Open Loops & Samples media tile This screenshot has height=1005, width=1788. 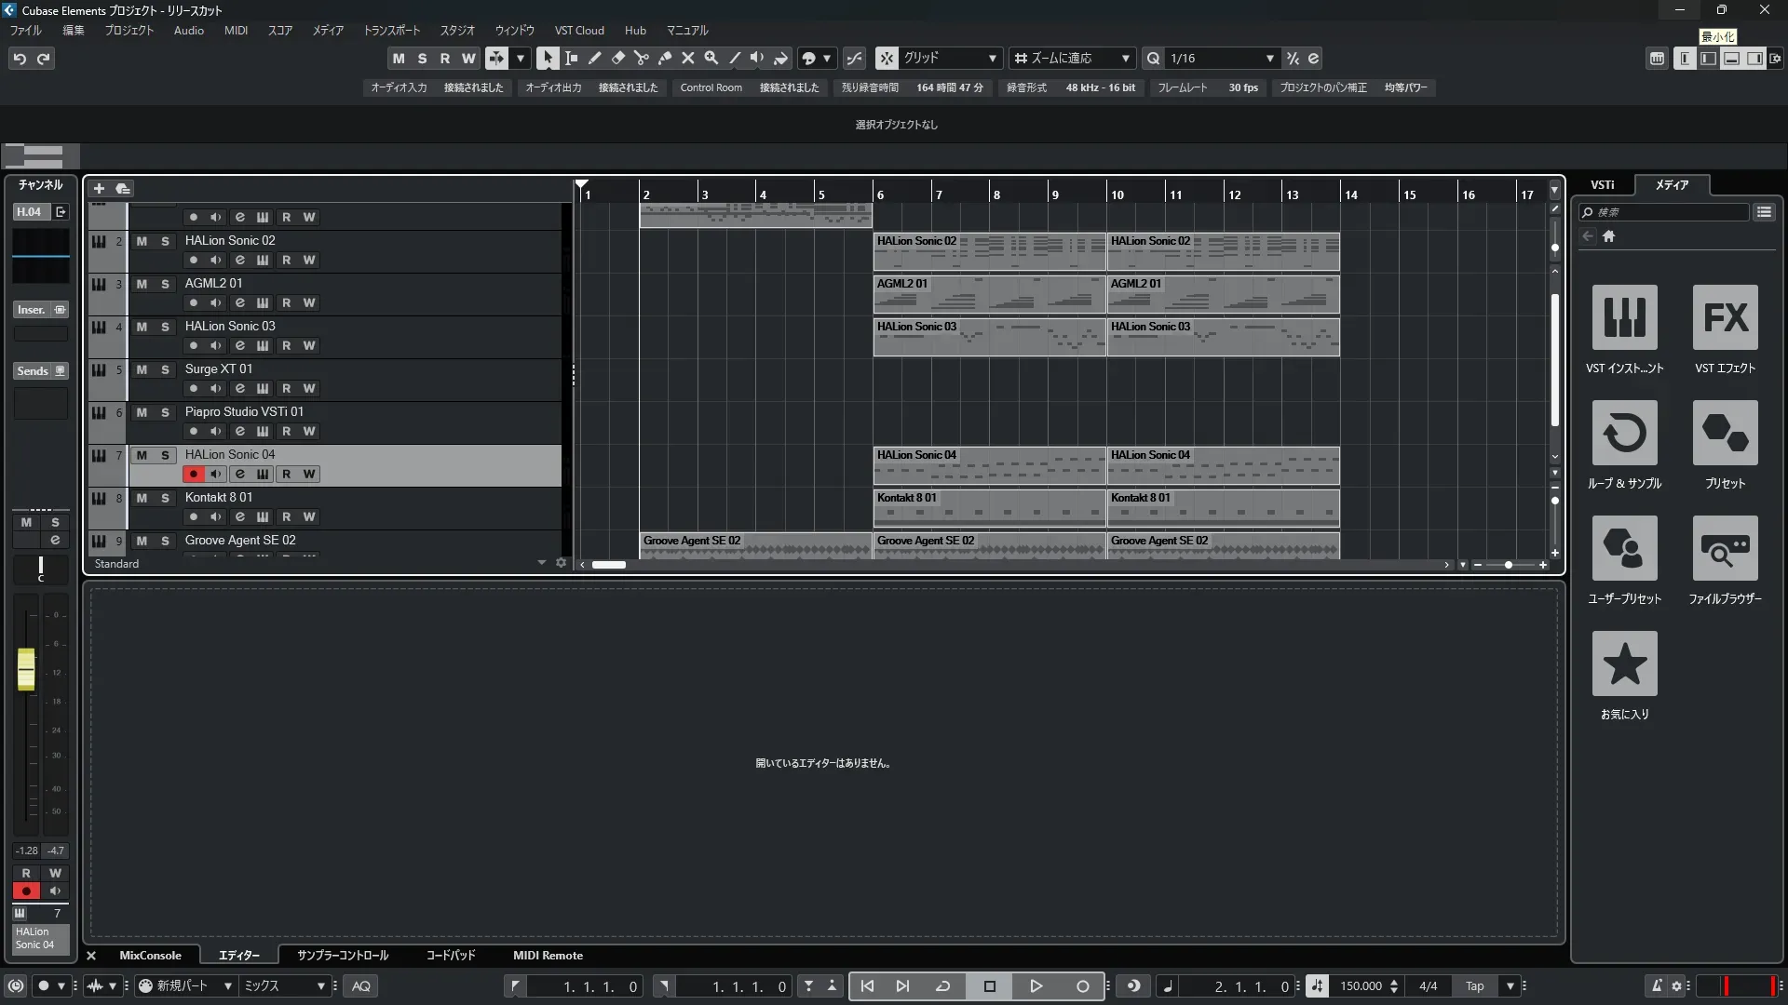pos(1624,433)
